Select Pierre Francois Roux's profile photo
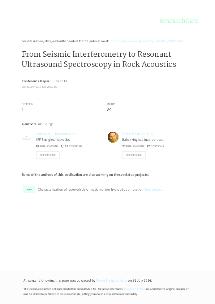The image size is (215, 304). [113, 137]
